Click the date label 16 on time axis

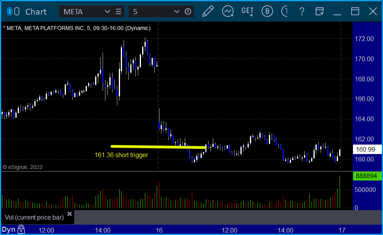coord(159,230)
